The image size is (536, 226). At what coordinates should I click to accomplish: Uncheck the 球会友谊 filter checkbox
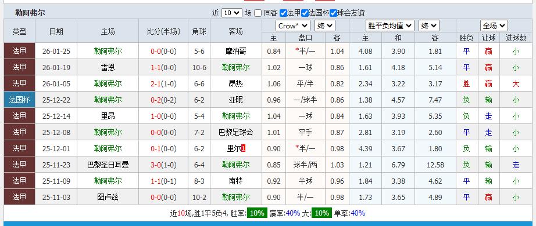pos(333,13)
